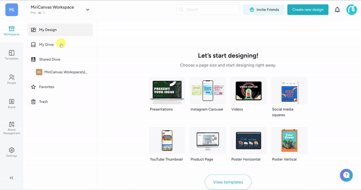Click the Create new design button

tap(308, 9)
